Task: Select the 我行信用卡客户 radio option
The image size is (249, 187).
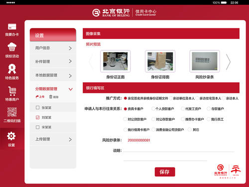Action: (x=125, y=130)
